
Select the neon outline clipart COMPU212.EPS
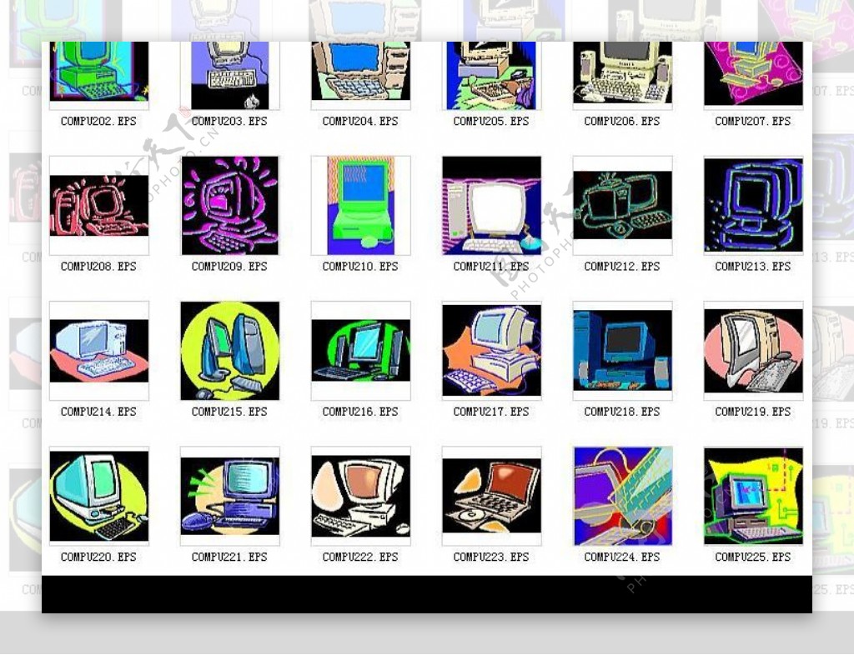pos(622,205)
